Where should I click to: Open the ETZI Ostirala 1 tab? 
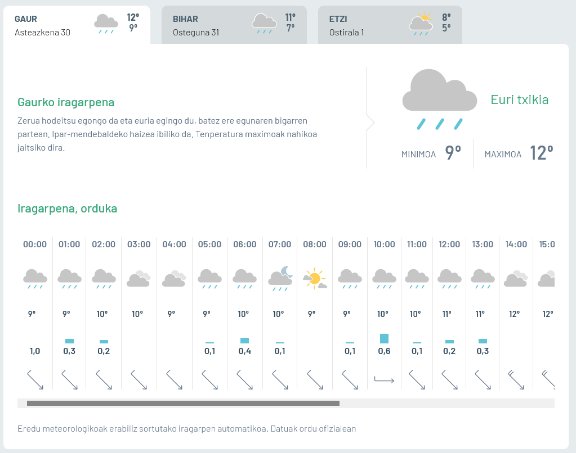(390, 25)
